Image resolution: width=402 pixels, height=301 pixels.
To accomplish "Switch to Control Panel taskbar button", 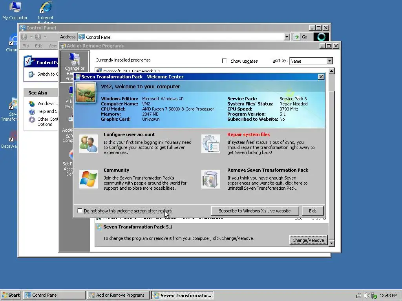I will [x=54, y=295].
